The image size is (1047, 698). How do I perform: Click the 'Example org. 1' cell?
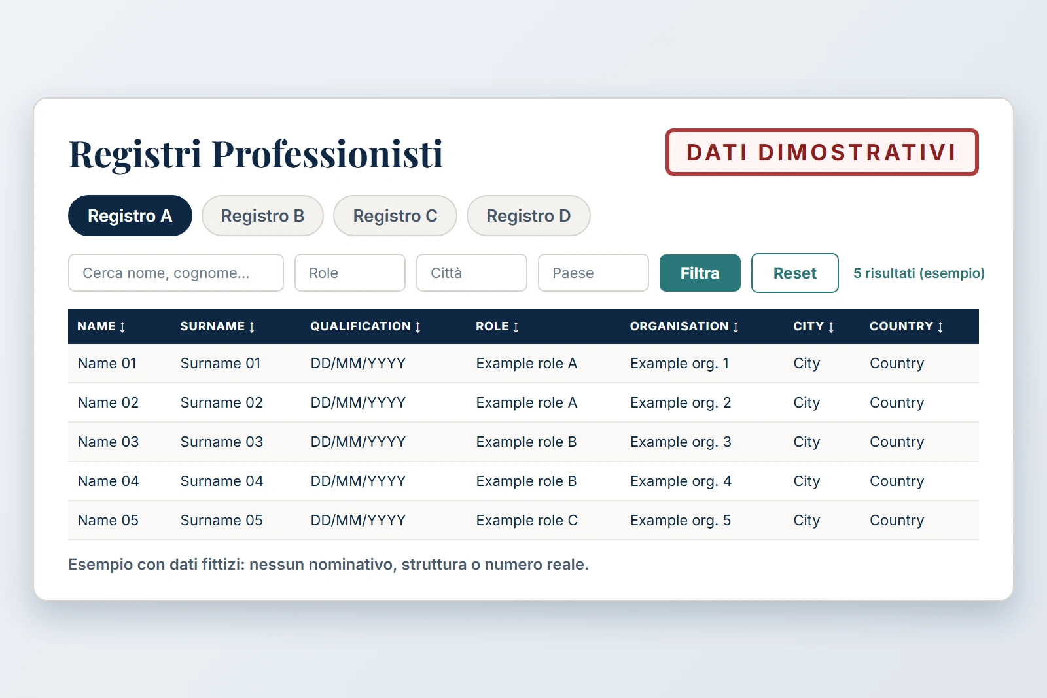click(x=680, y=363)
